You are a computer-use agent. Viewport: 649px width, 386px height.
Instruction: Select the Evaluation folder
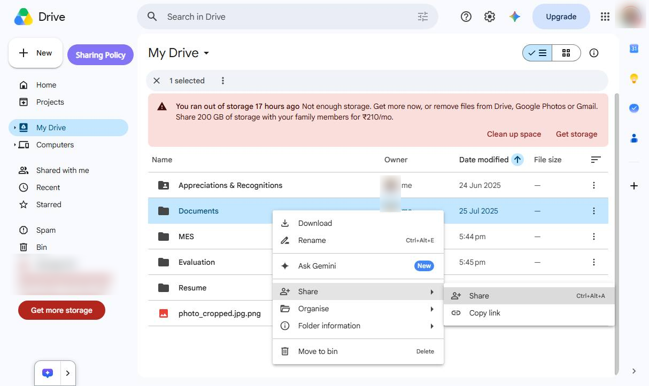[197, 262]
